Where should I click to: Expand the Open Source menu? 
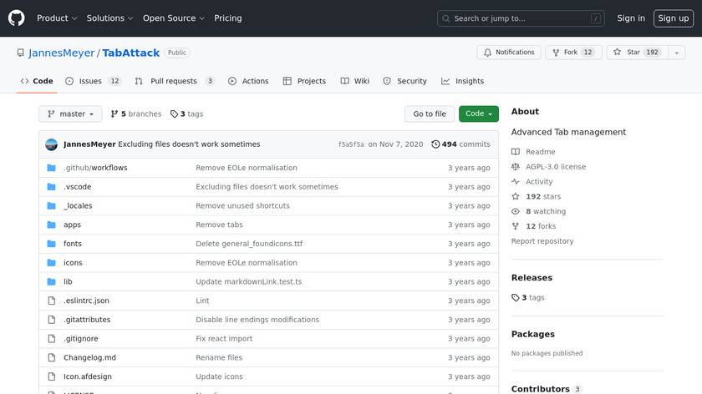(174, 18)
